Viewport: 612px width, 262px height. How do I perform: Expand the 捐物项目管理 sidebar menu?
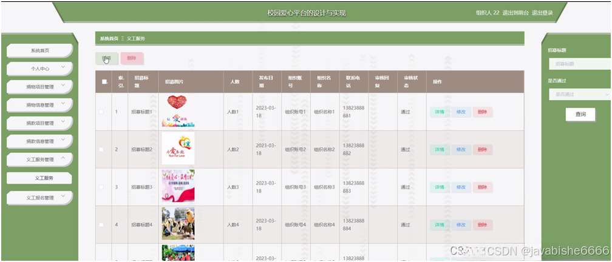(x=40, y=87)
